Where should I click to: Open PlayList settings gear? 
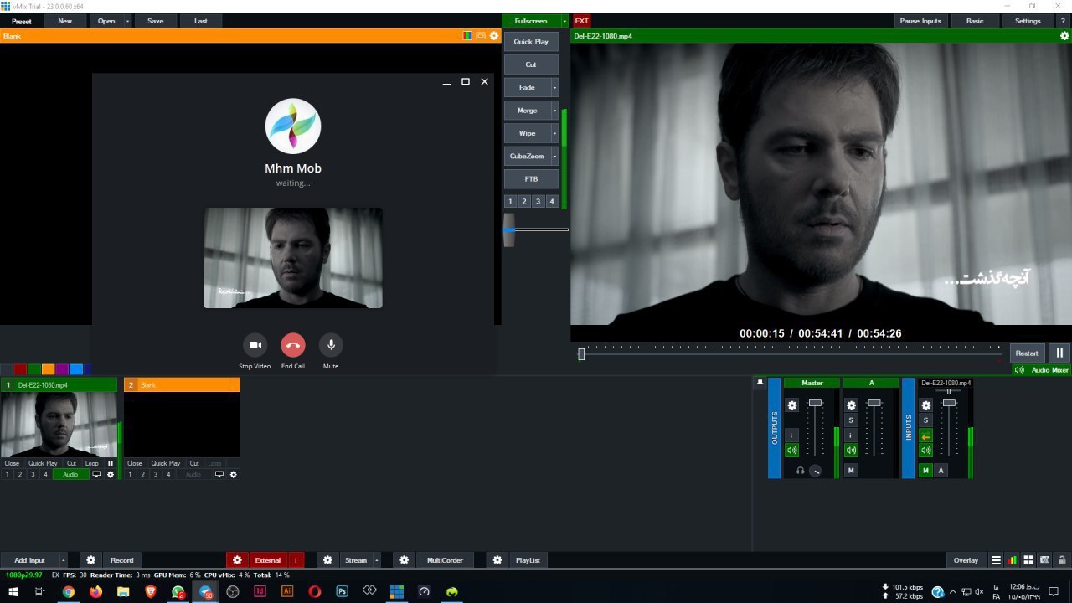click(497, 560)
